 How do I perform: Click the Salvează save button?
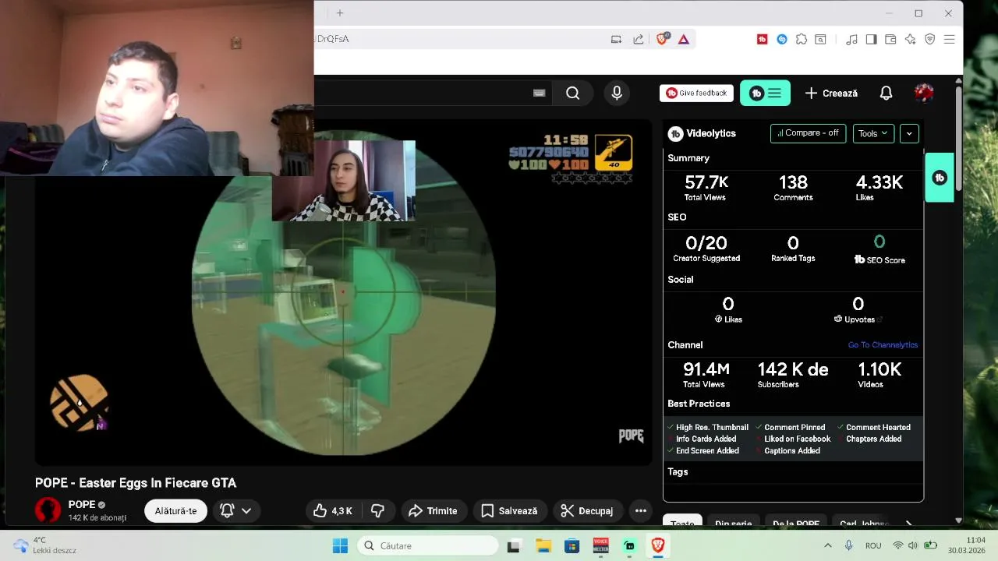click(x=509, y=511)
